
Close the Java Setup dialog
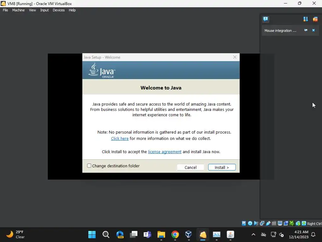coord(235,57)
